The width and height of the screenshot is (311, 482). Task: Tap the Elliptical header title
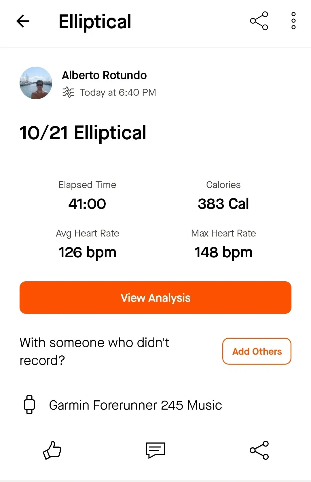tap(95, 22)
